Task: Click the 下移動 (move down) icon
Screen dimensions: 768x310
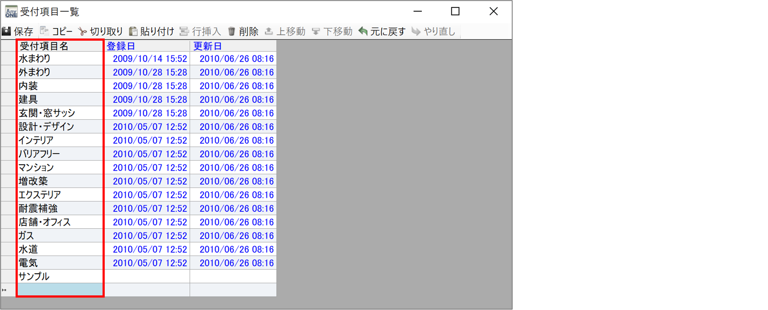Action: [x=316, y=31]
